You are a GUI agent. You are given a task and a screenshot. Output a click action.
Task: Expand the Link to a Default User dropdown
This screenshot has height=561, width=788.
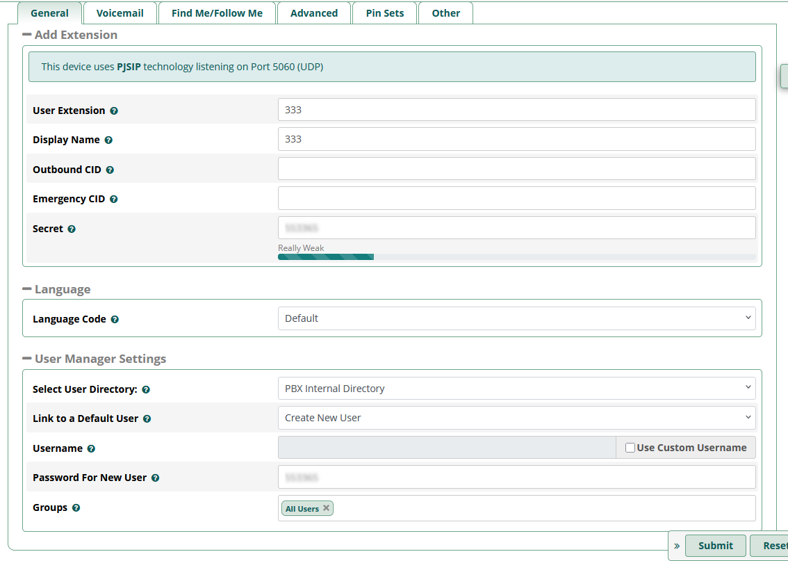pos(516,418)
